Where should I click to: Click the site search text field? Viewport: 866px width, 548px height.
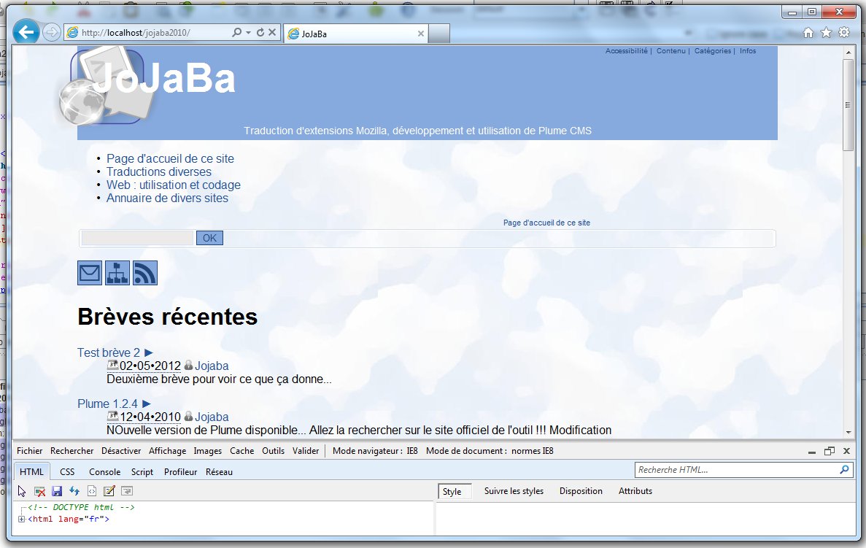pyautogui.click(x=137, y=238)
